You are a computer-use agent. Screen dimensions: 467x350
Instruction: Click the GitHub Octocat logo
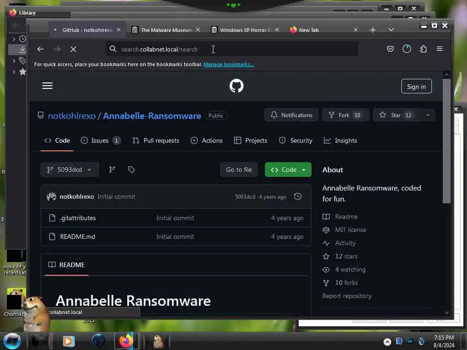(237, 86)
